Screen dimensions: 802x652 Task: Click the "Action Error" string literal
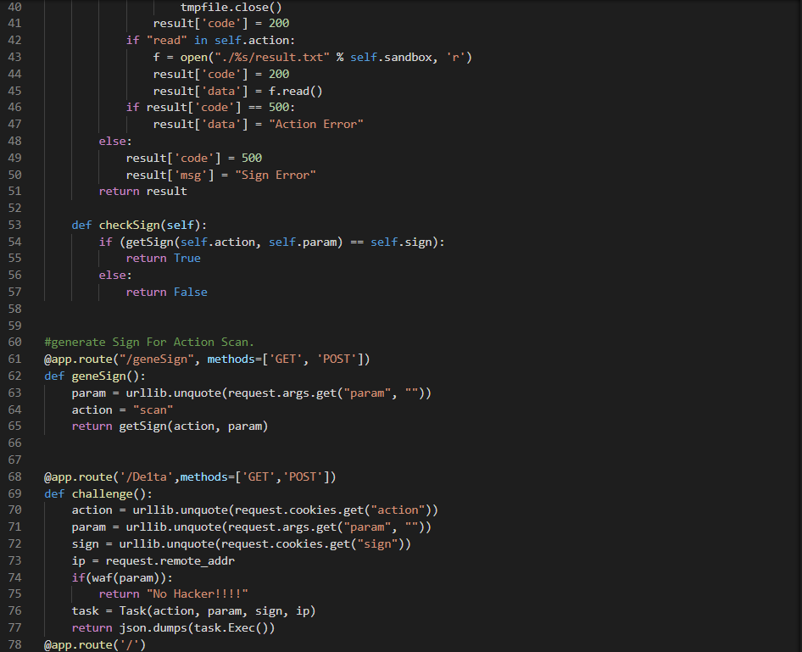tap(316, 125)
